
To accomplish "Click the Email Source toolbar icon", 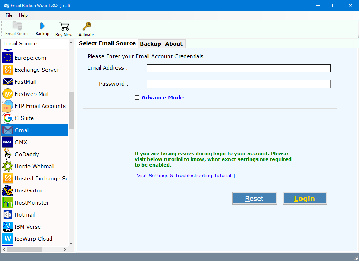I will pos(17,26).
